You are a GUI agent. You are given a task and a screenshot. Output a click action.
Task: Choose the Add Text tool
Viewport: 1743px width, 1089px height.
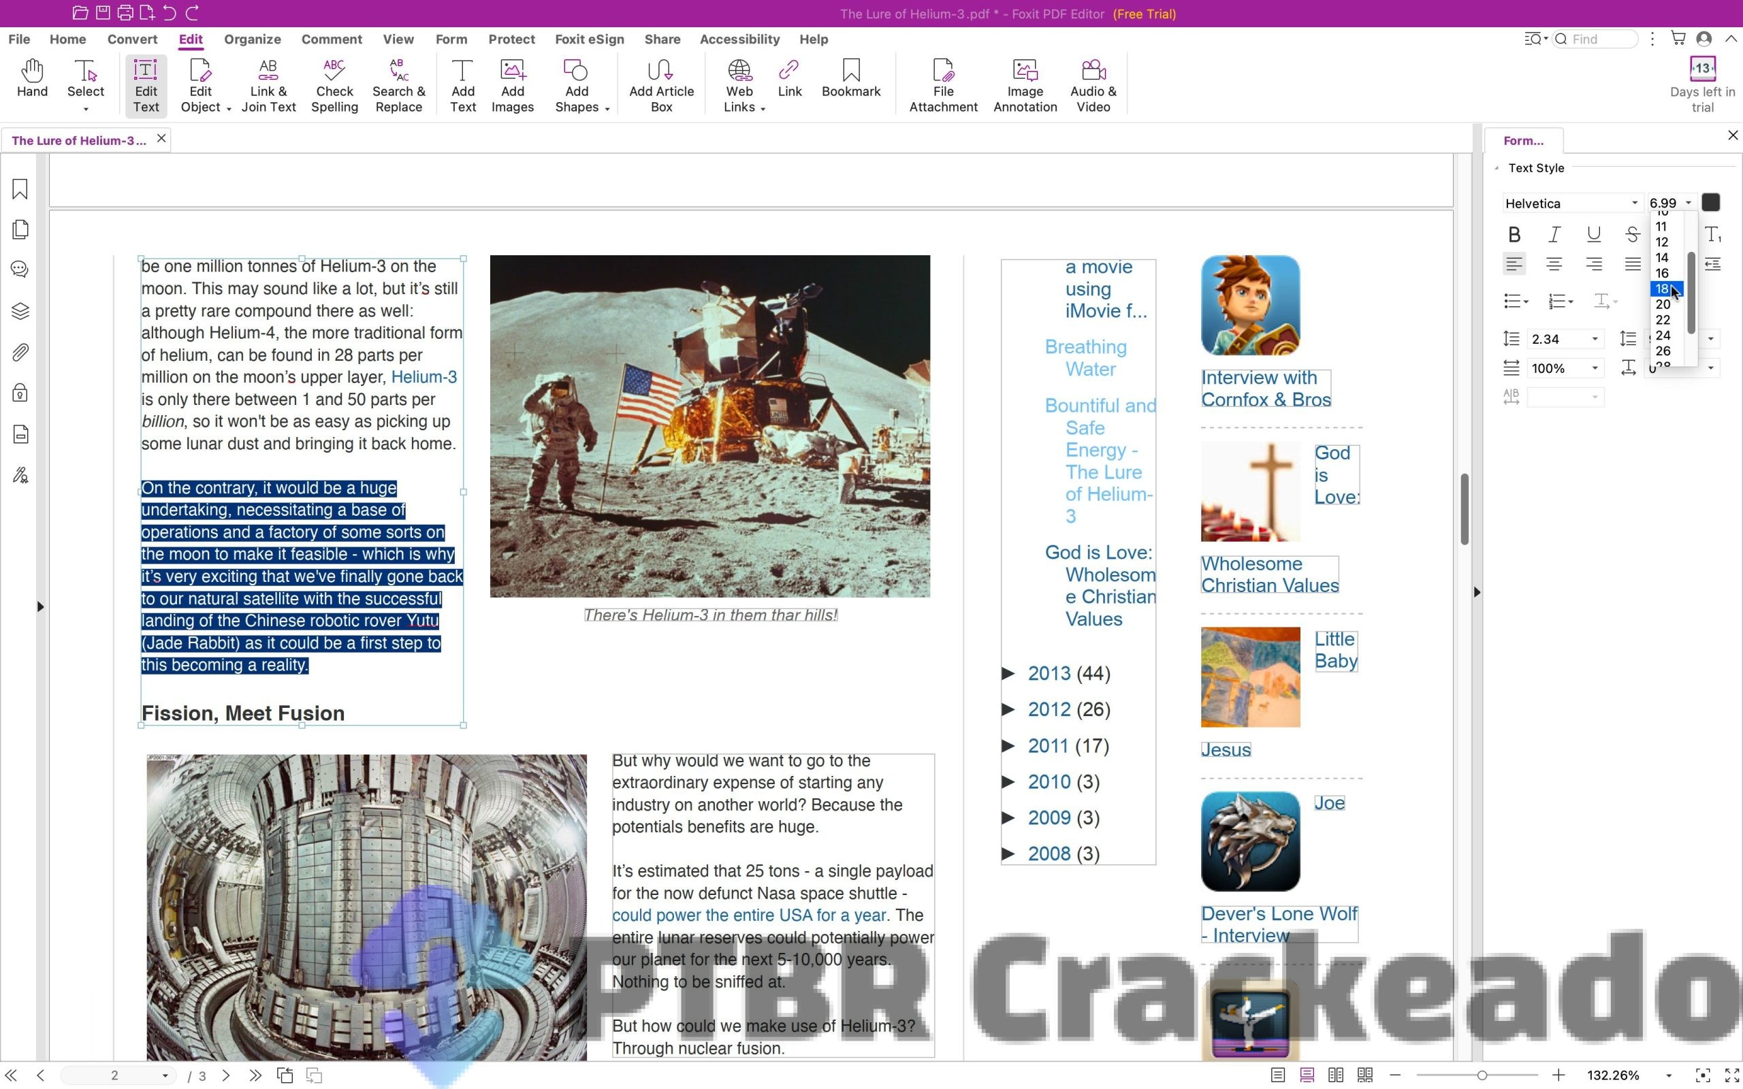[x=462, y=86]
